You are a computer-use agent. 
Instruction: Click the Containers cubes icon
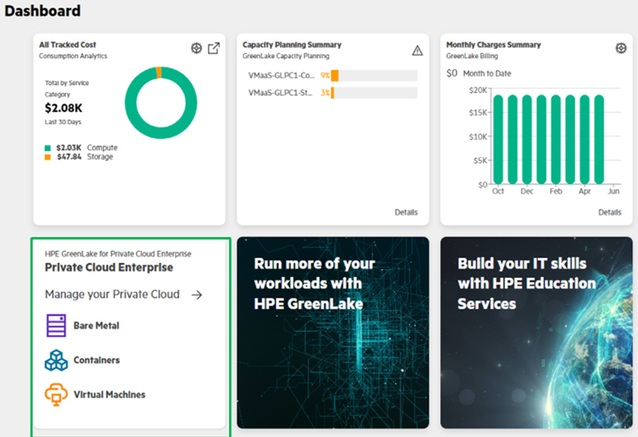tap(56, 360)
